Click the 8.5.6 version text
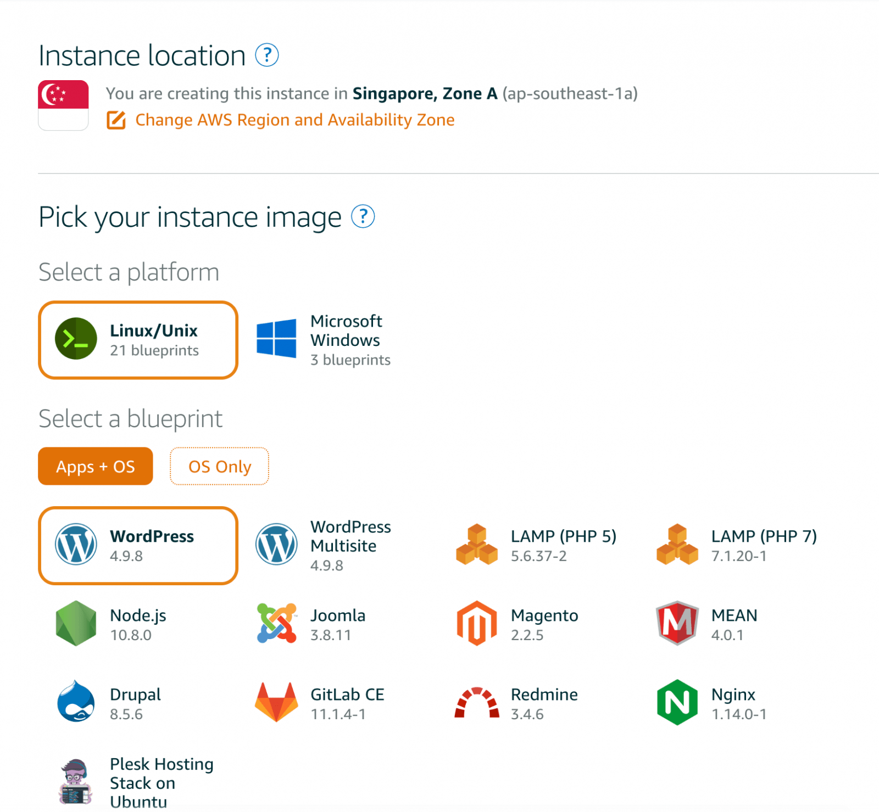Screen dimensions: 879x812 click(x=126, y=714)
